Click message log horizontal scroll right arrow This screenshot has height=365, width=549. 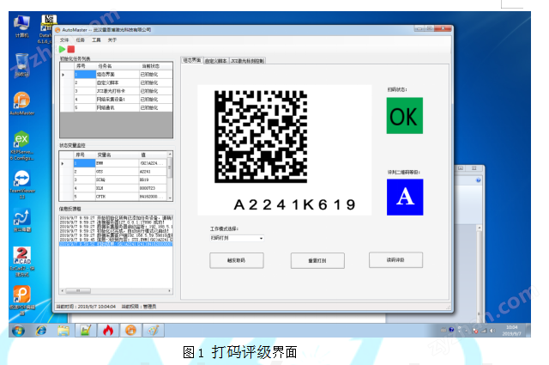[170, 290]
